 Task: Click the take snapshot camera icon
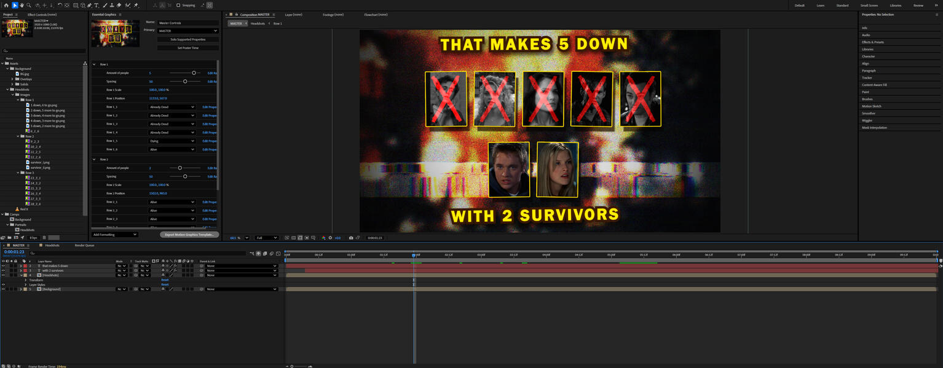tap(351, 238)
